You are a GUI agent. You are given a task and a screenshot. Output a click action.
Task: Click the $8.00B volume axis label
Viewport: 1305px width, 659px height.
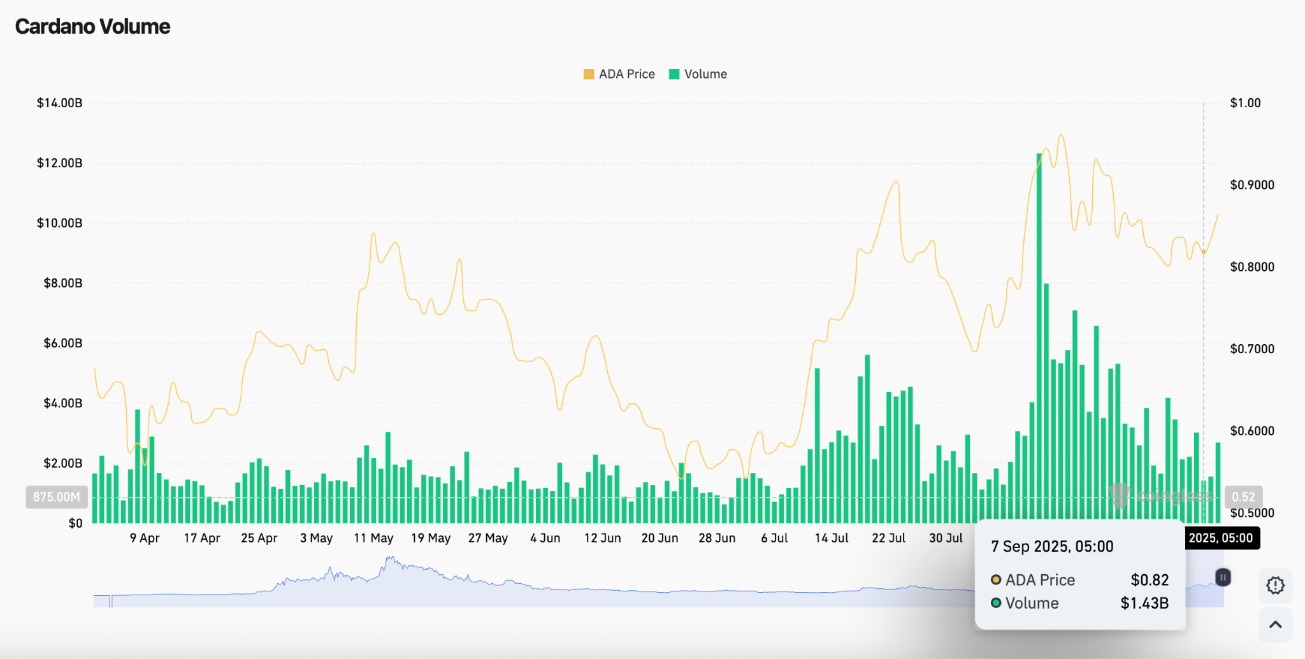62,283
